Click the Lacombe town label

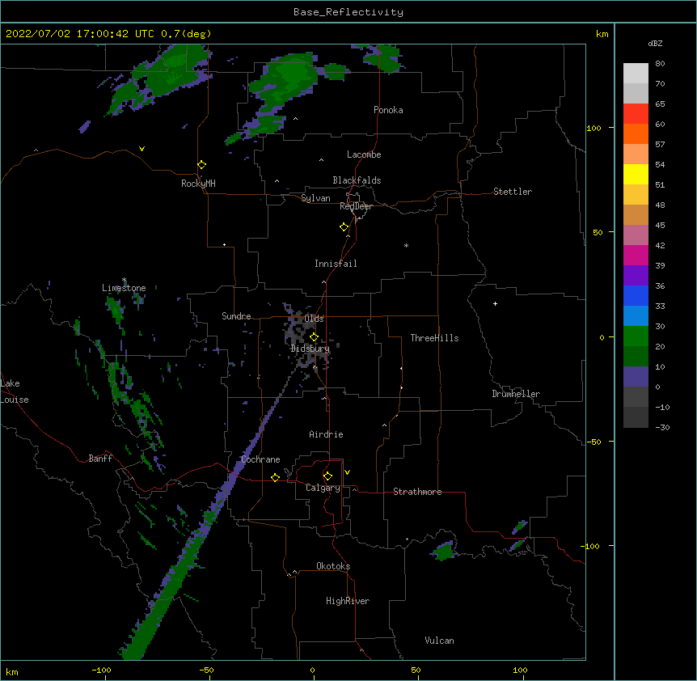pyautogui.click(x=364, y=154)
